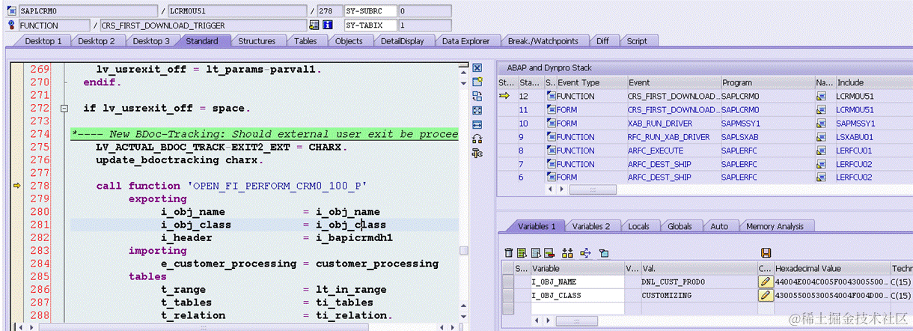Close the source code tool with X icon
The width and height of the screenshot is (913, 331).
tap(477, 68)
